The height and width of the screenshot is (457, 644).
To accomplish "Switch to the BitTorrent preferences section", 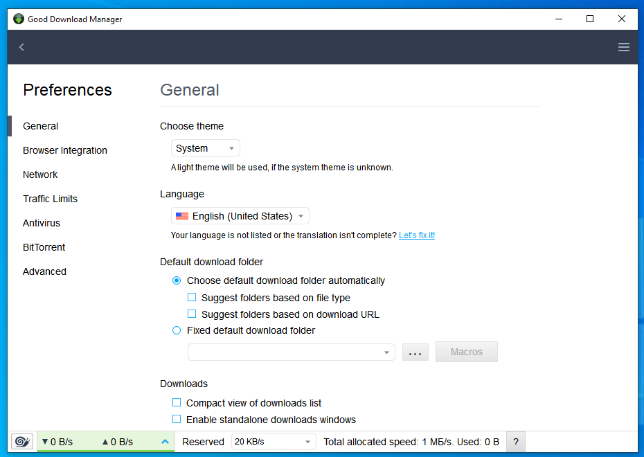I will pos(44,247).
